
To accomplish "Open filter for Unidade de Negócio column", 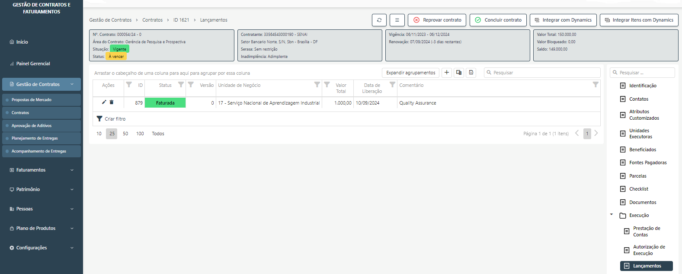I will (x=317, y=85).
